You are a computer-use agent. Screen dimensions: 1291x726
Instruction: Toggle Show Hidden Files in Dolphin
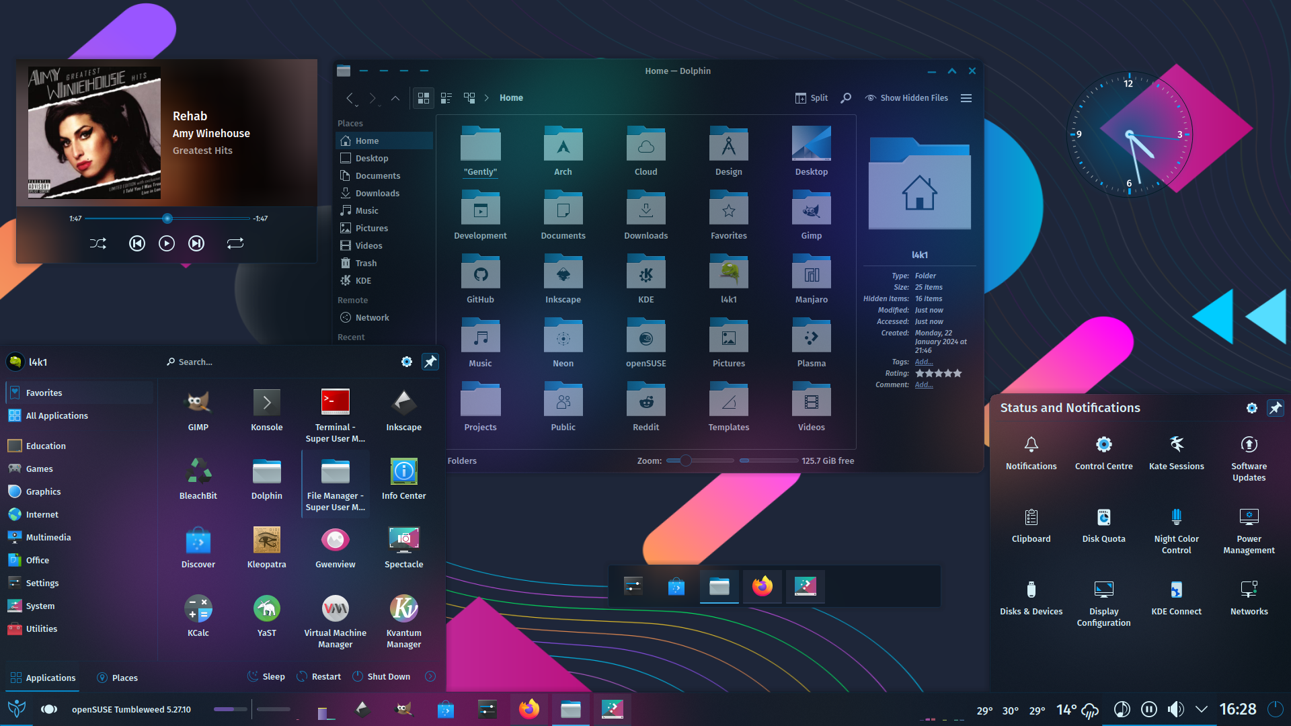(906, 98)
